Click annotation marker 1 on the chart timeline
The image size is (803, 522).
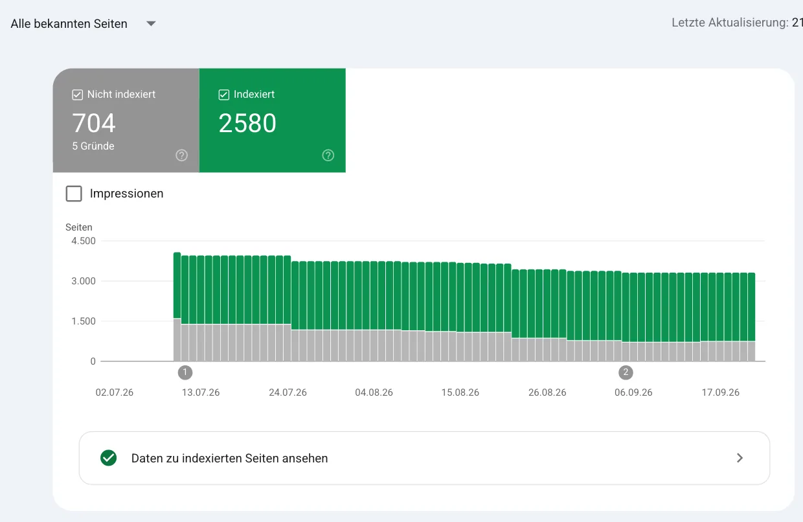185,372
